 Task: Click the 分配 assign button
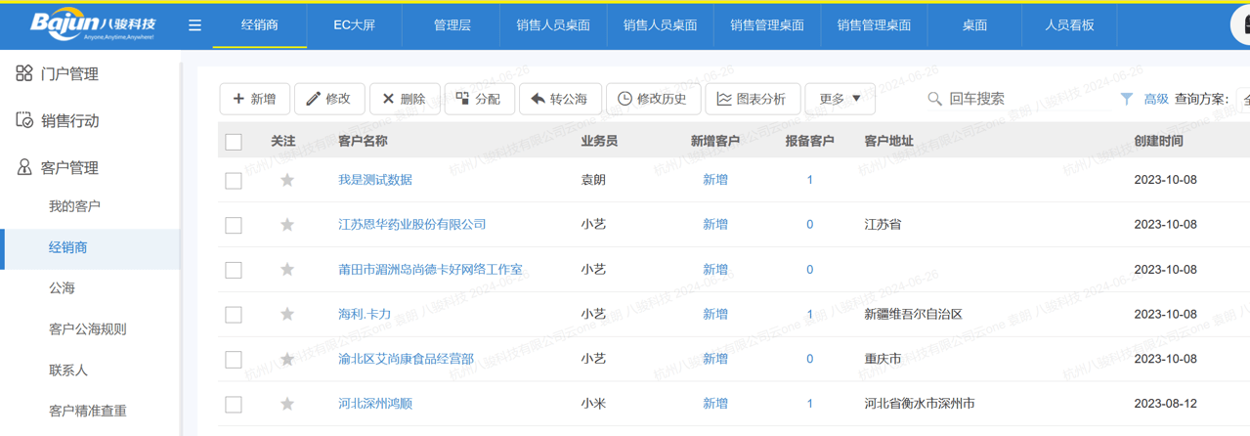pos(479,99)
